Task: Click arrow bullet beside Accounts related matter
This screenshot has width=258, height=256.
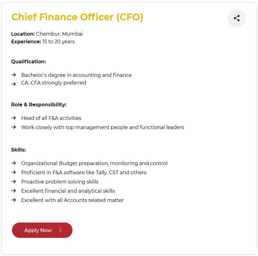Action: [14, 200]
